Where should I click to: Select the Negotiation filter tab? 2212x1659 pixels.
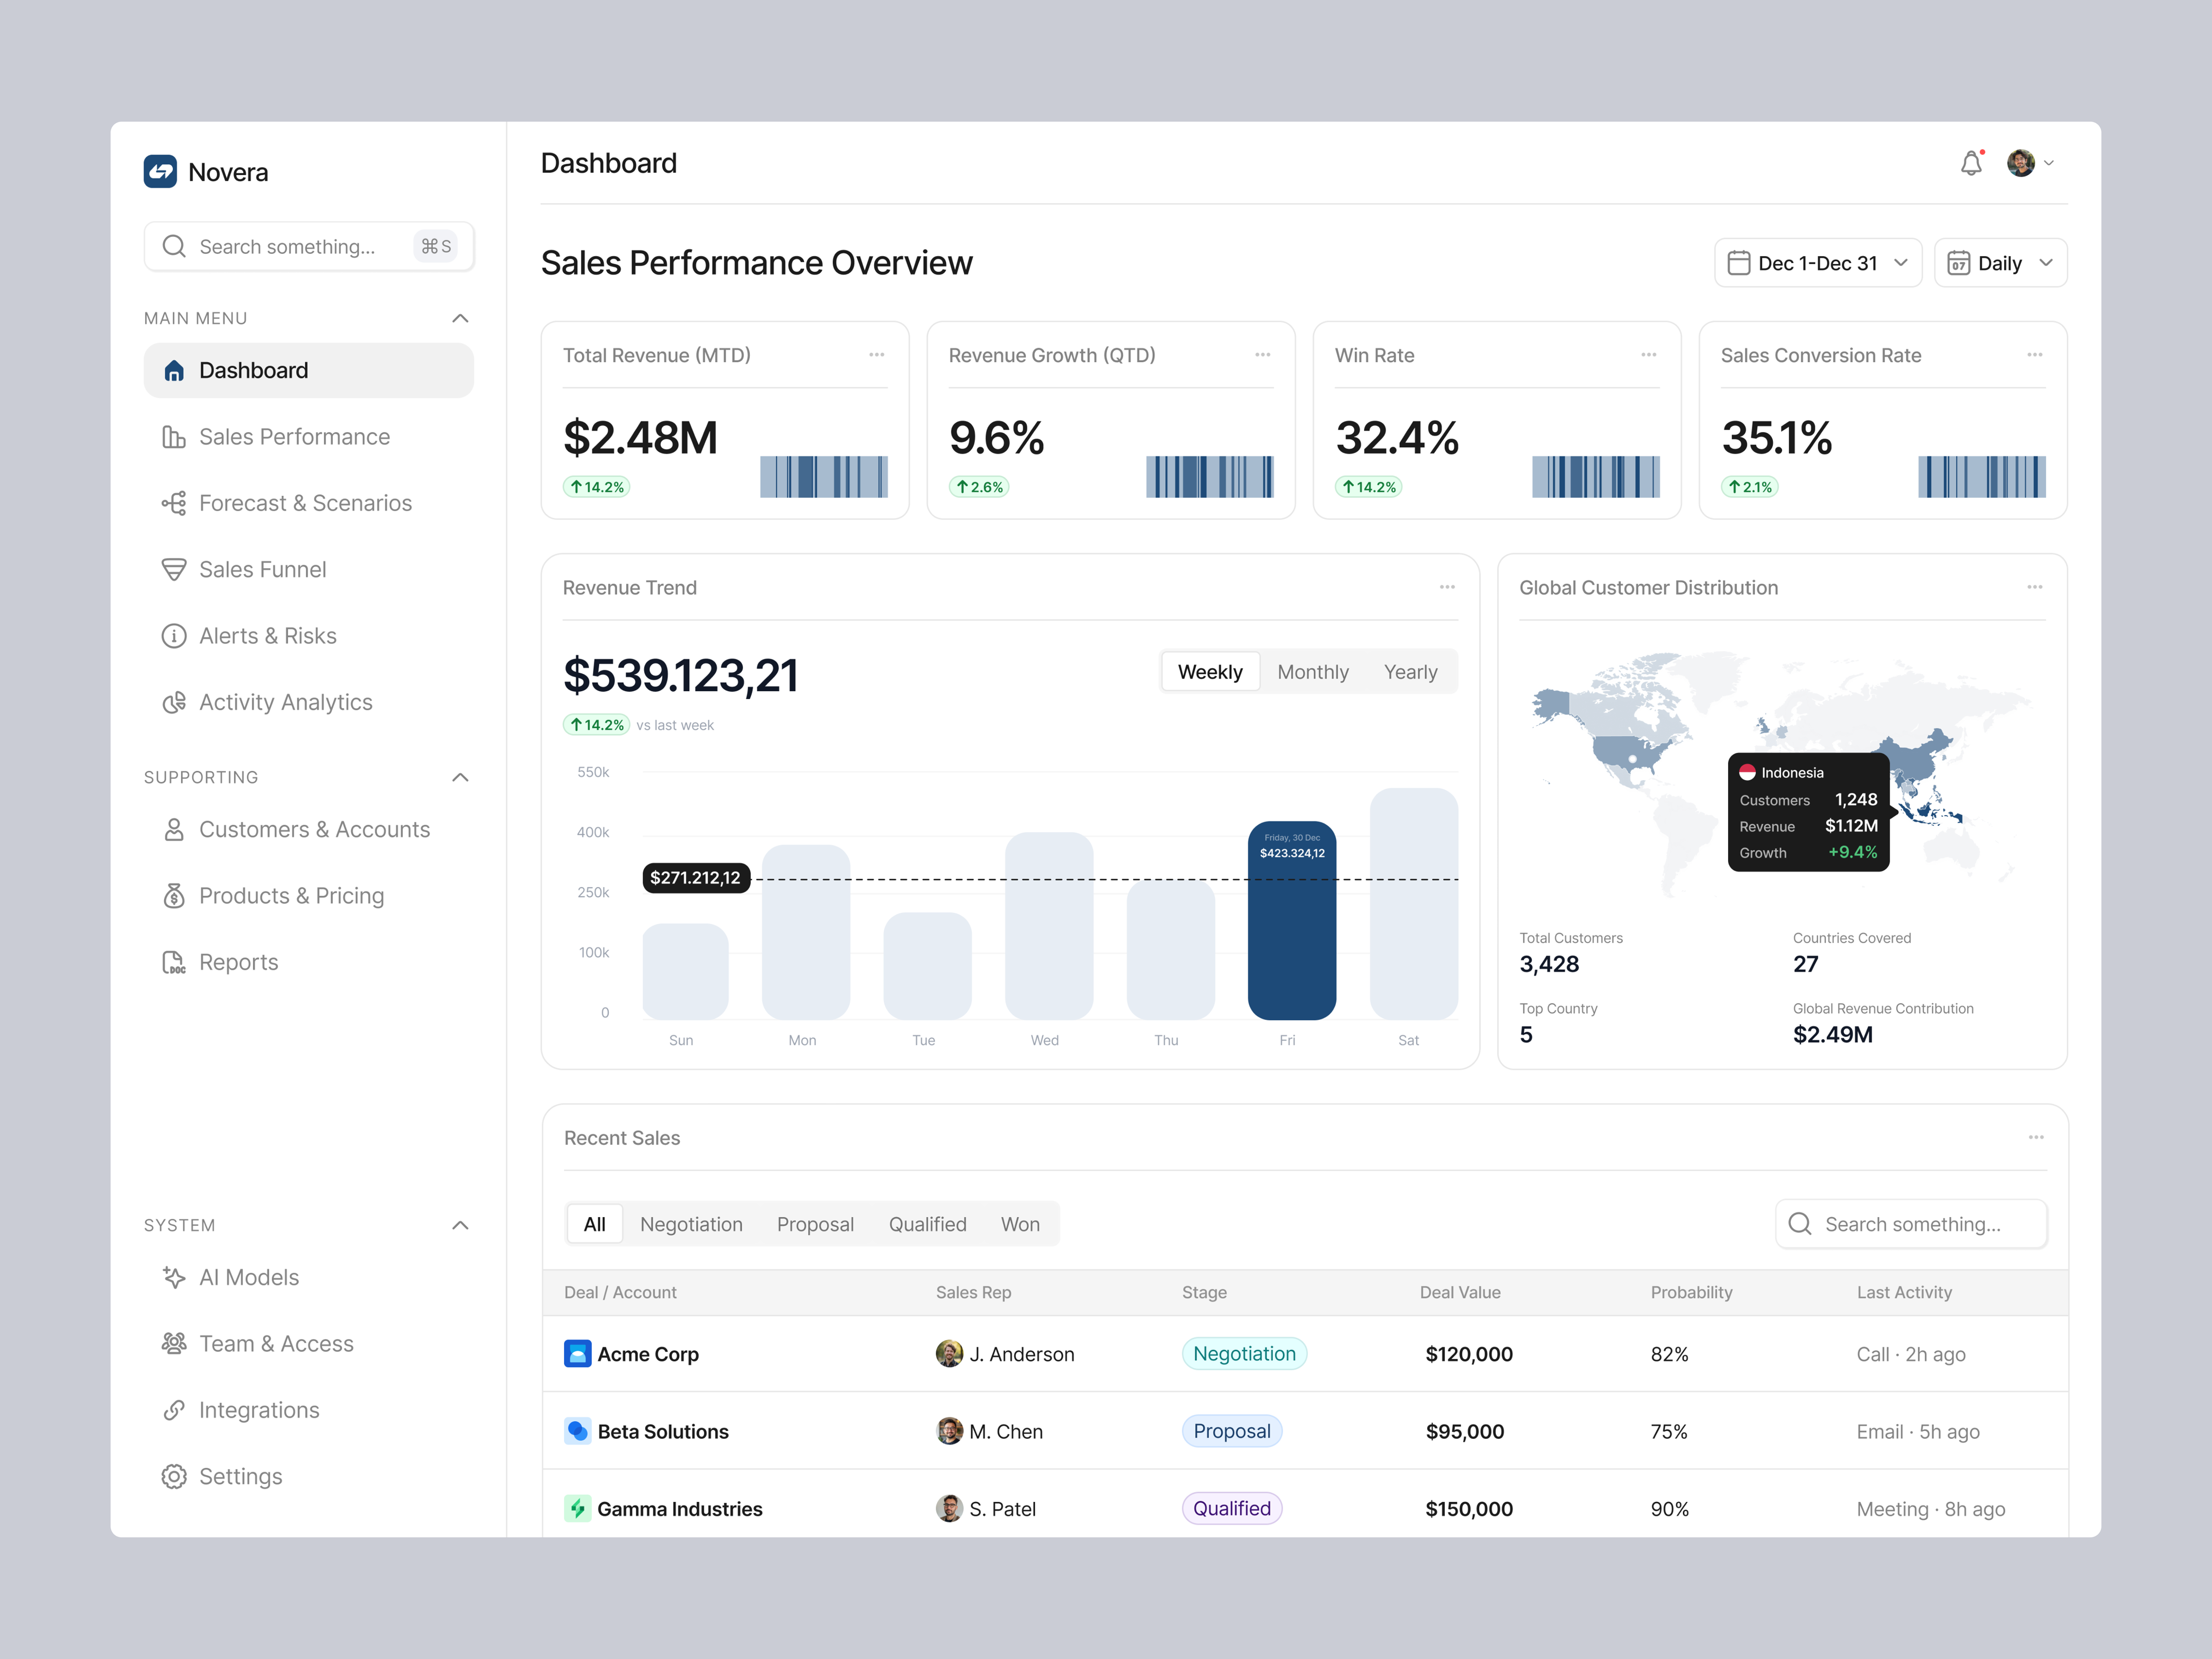(x=691, y=1223)
